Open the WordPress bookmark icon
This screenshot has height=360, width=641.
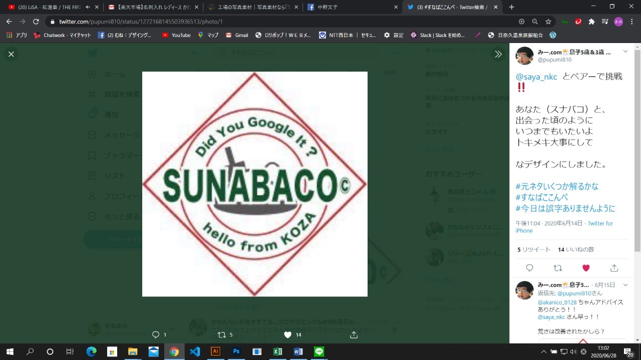[x=553, y=35]
